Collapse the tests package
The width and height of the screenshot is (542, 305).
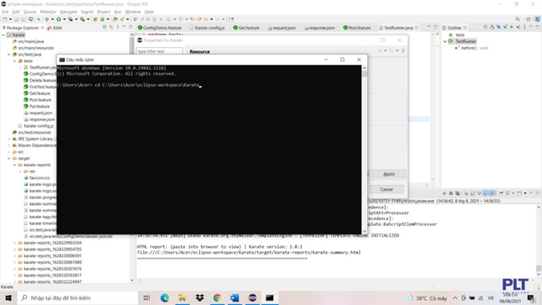click(15, 60)
